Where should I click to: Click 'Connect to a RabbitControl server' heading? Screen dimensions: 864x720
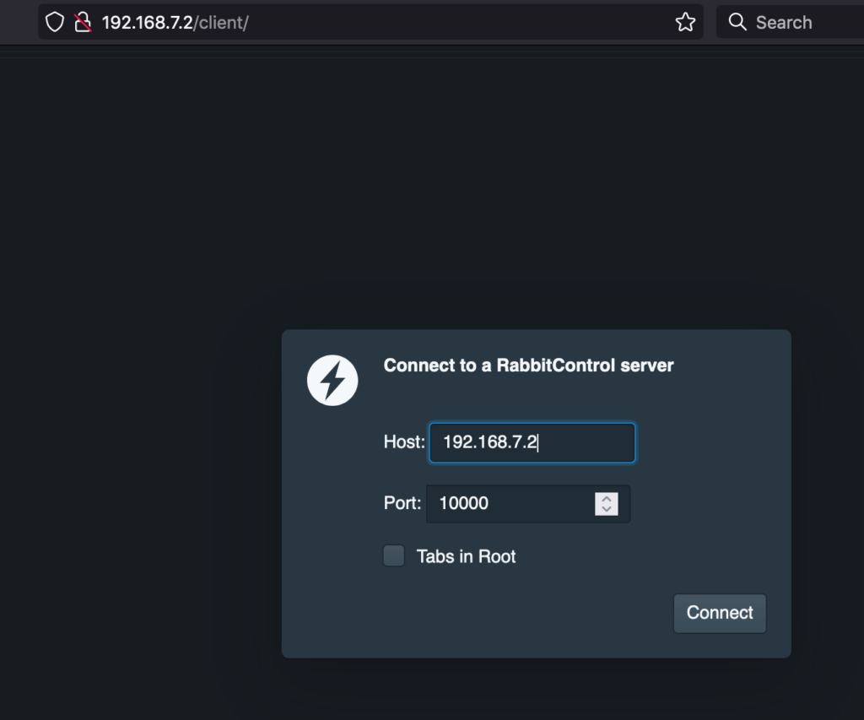(528, 365)
